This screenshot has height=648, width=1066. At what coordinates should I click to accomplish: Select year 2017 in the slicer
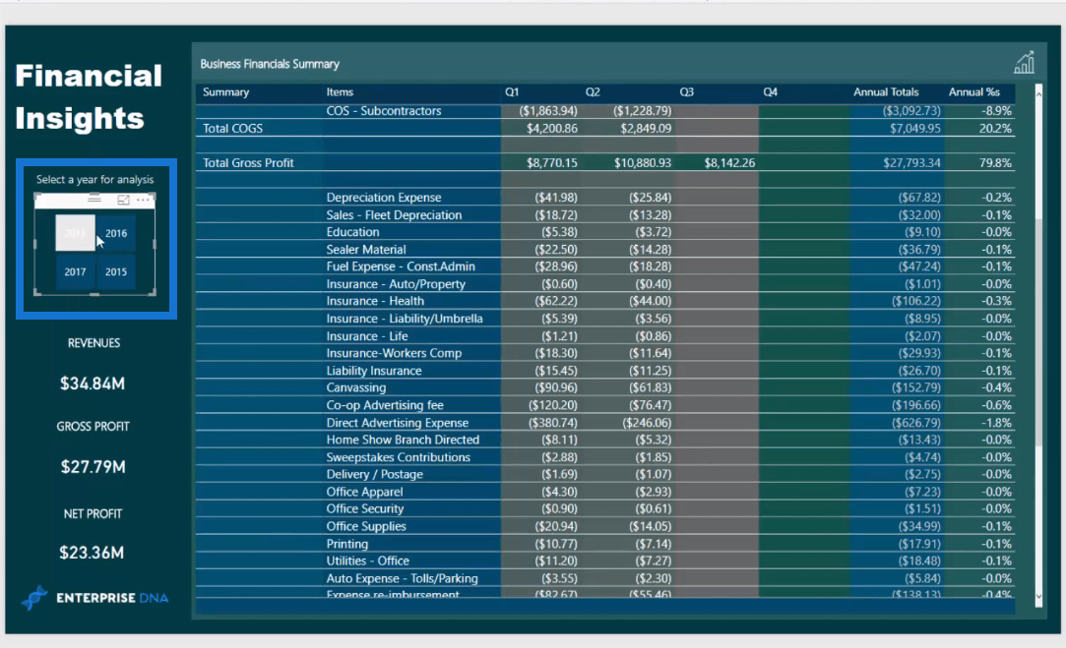coord(75,271)
